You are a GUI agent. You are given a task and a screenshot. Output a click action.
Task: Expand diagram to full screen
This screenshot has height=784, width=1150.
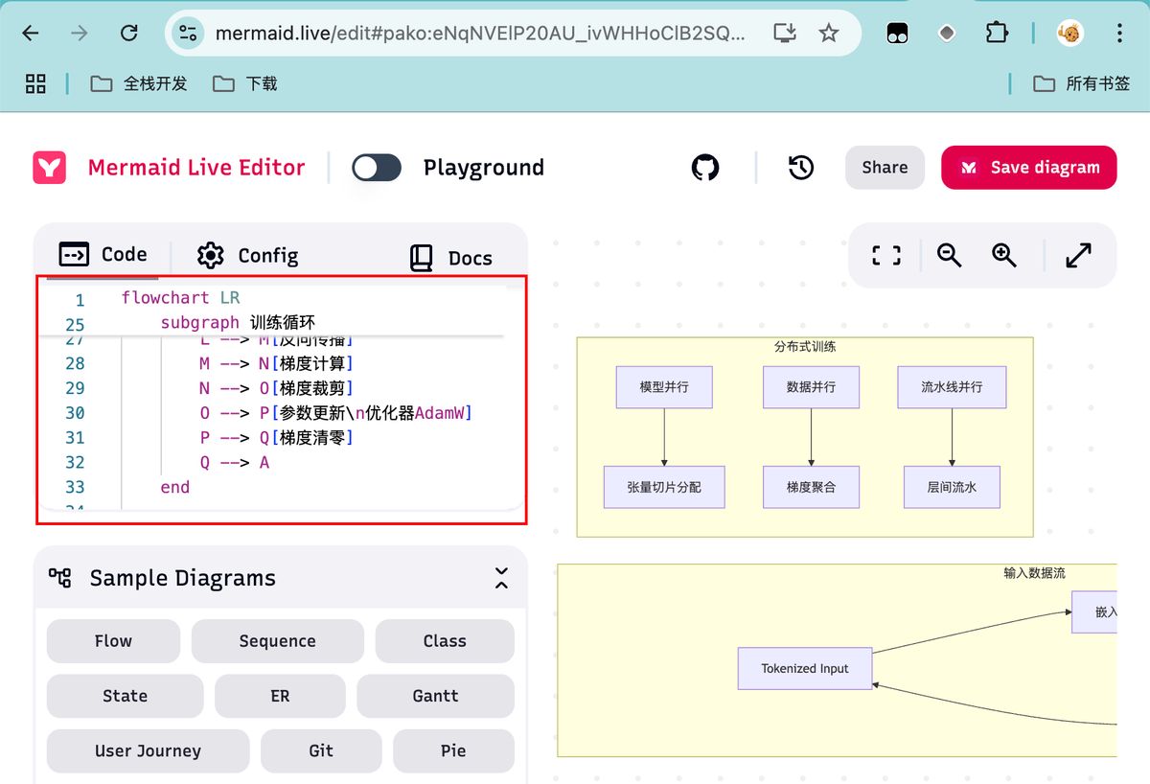point(1078,255)
